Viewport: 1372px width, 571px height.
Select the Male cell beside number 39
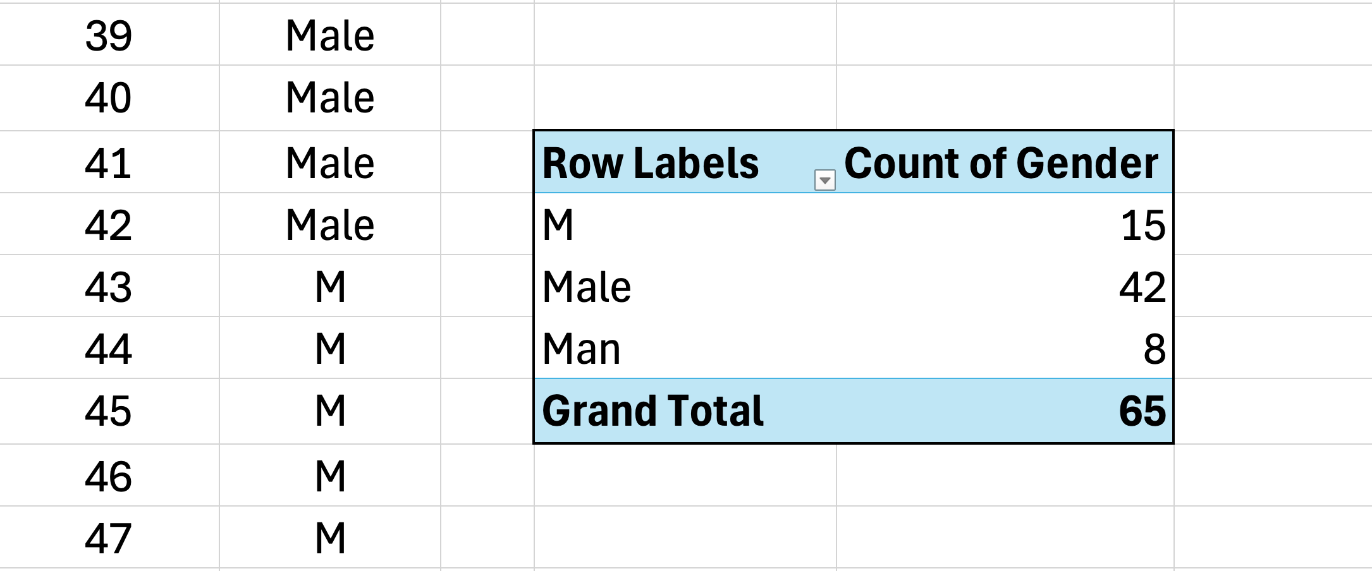[x=330, y=35]
